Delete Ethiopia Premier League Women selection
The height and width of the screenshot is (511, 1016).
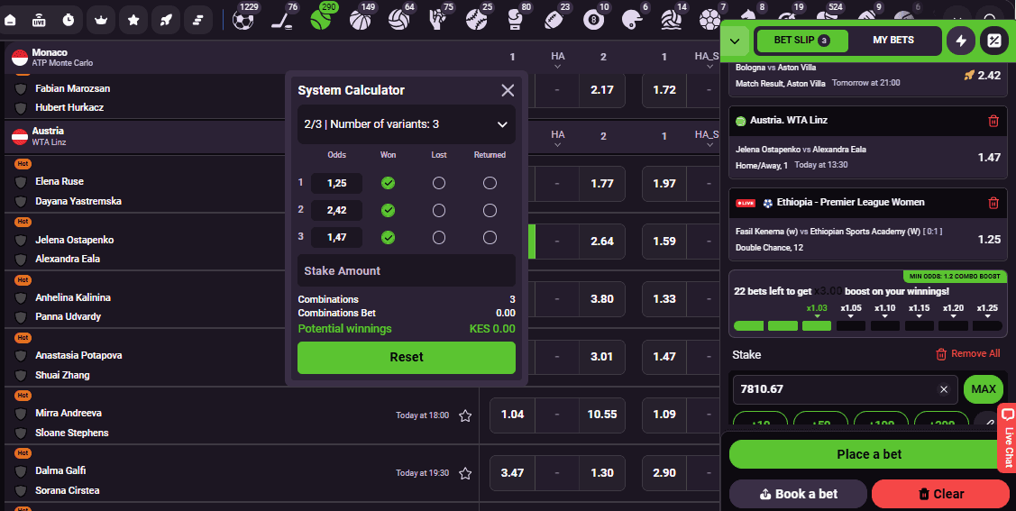[x=993, y=203]
